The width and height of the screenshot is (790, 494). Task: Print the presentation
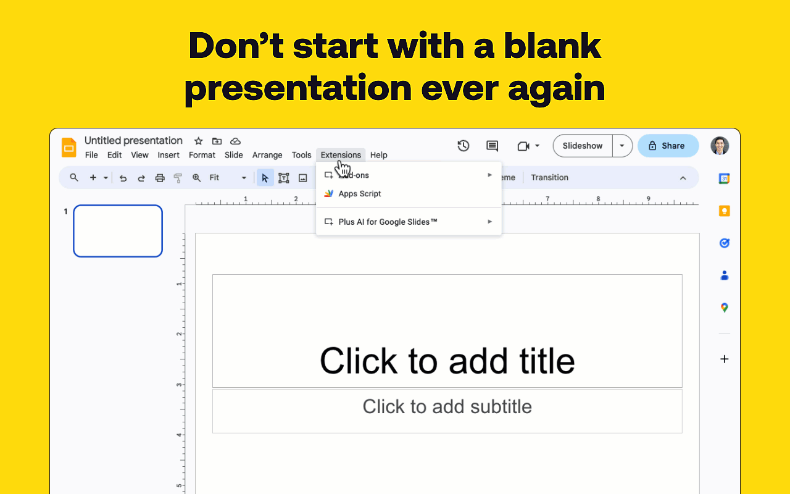point(160,178)
